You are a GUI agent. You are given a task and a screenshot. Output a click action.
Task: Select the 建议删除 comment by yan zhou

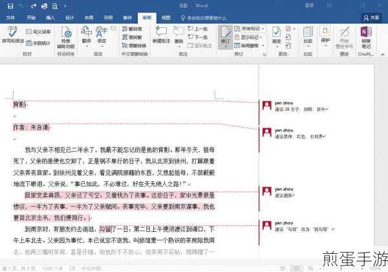point(279,192)
